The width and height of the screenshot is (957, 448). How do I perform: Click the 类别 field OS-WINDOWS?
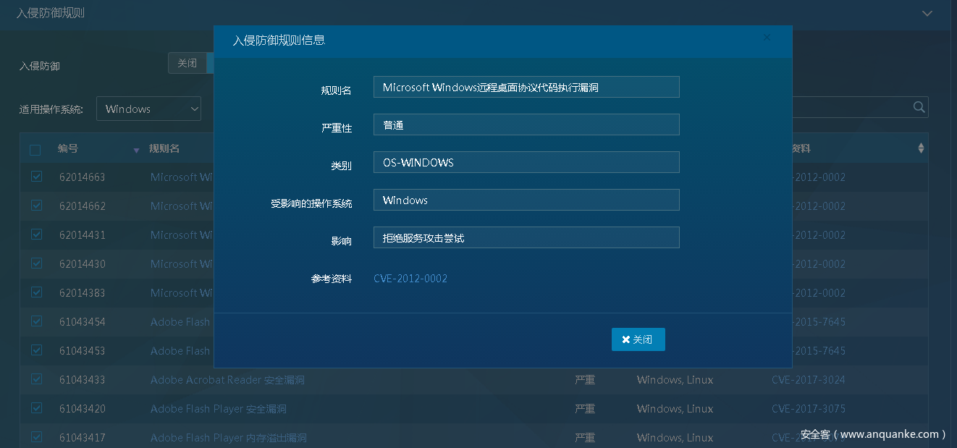(526, 163)
